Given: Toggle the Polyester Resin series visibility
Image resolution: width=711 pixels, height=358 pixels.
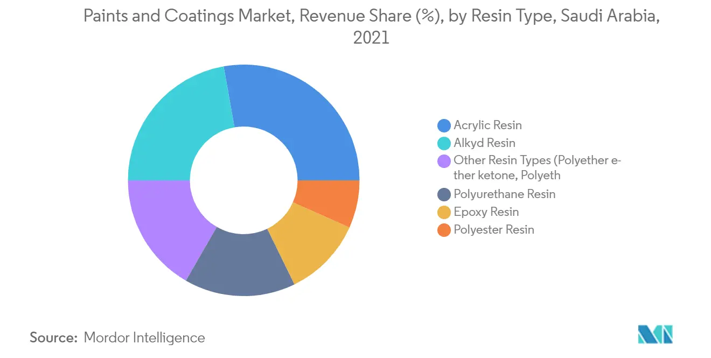Looking at the screenshot, I should (493, 230).
